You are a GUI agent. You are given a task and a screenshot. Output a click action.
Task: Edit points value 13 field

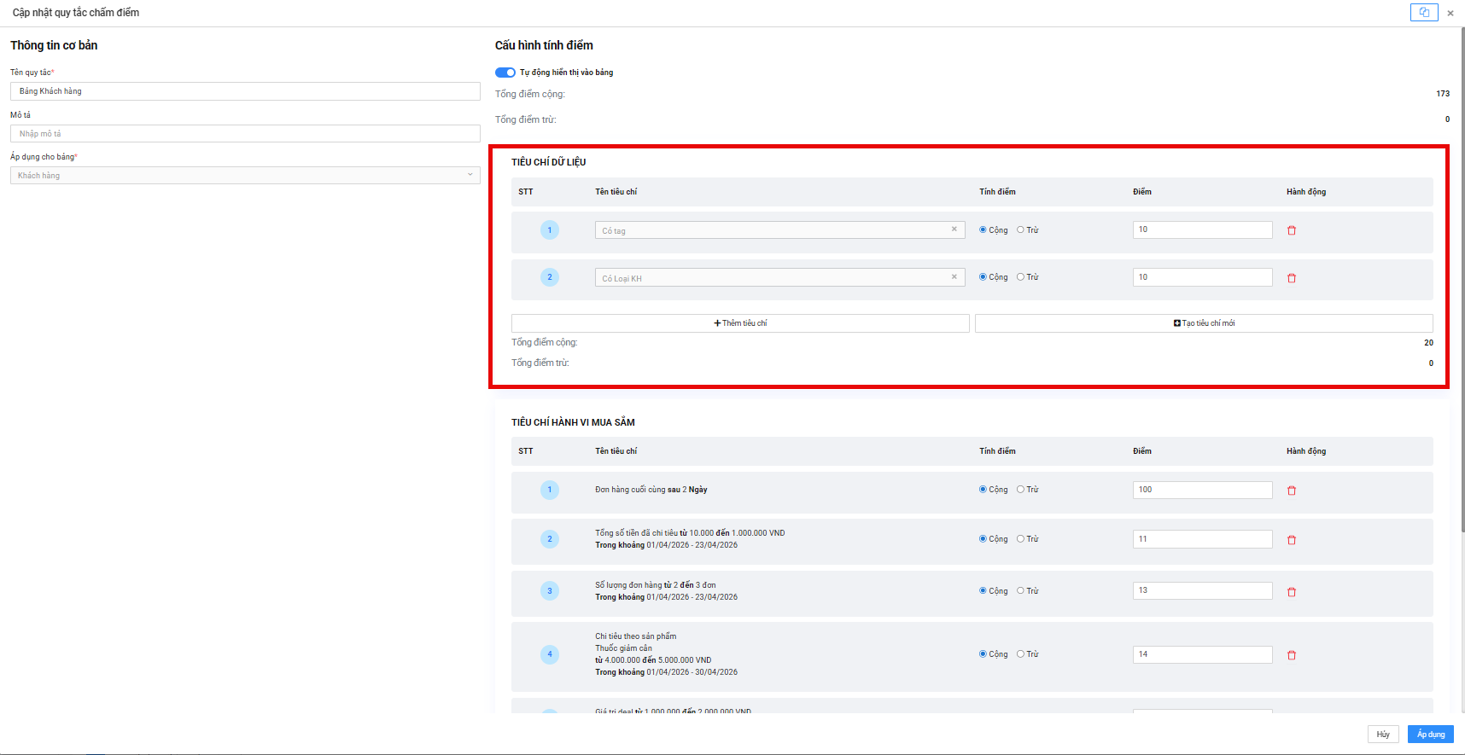click(1202, 590)
